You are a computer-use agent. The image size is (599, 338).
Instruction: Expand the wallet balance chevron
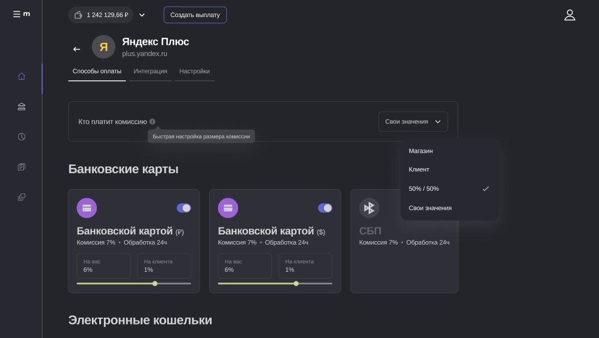coord(142,15)
